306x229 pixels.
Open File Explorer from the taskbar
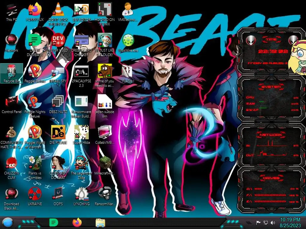(x=100, y=223)
